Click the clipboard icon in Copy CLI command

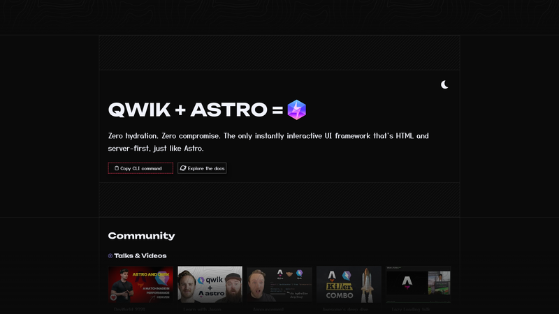click(117, 168)
